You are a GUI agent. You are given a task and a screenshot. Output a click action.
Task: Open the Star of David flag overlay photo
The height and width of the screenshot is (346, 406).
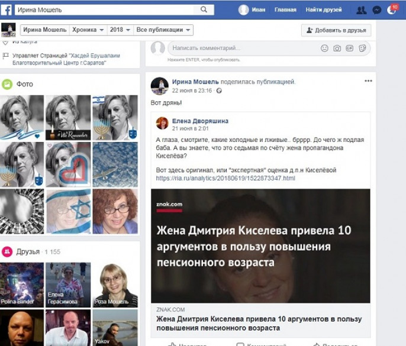69,211
